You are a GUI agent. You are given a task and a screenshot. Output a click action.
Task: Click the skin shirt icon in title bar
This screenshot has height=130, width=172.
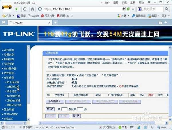point(149,2)
